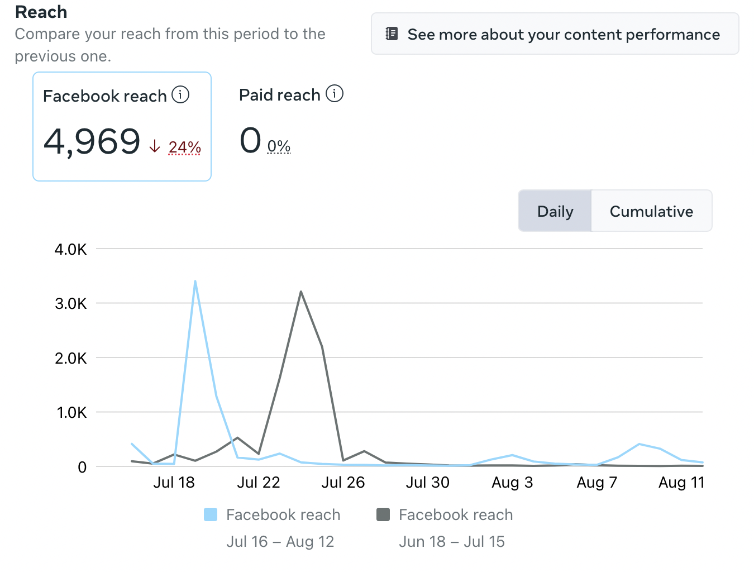
Task: Click the gray line peak near Jul 24
Action: tap(301, 292)
